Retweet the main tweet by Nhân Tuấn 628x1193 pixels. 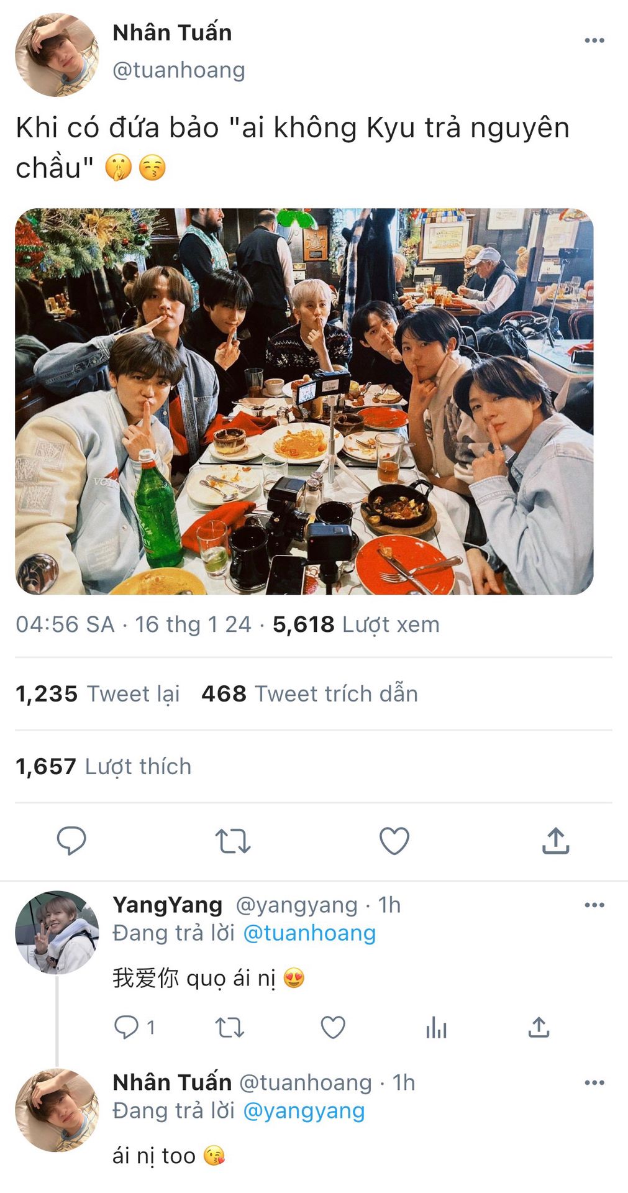tap(233, 841)
